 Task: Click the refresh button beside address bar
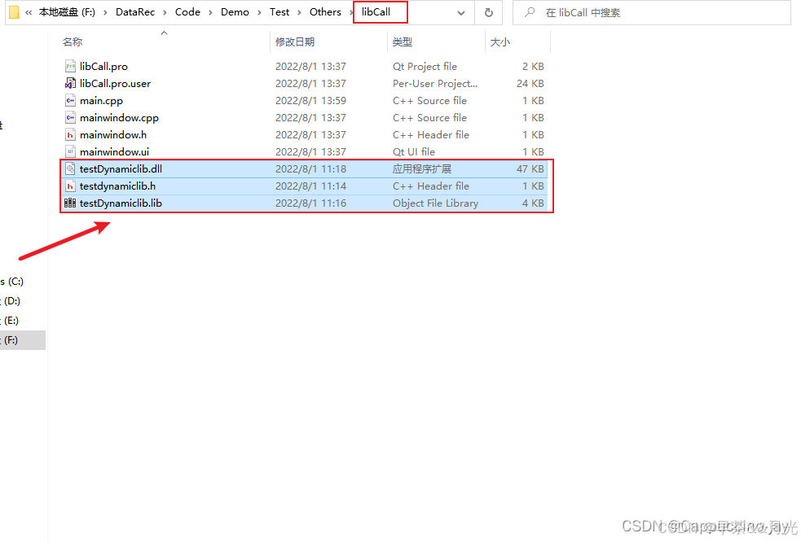click(488, 12)
